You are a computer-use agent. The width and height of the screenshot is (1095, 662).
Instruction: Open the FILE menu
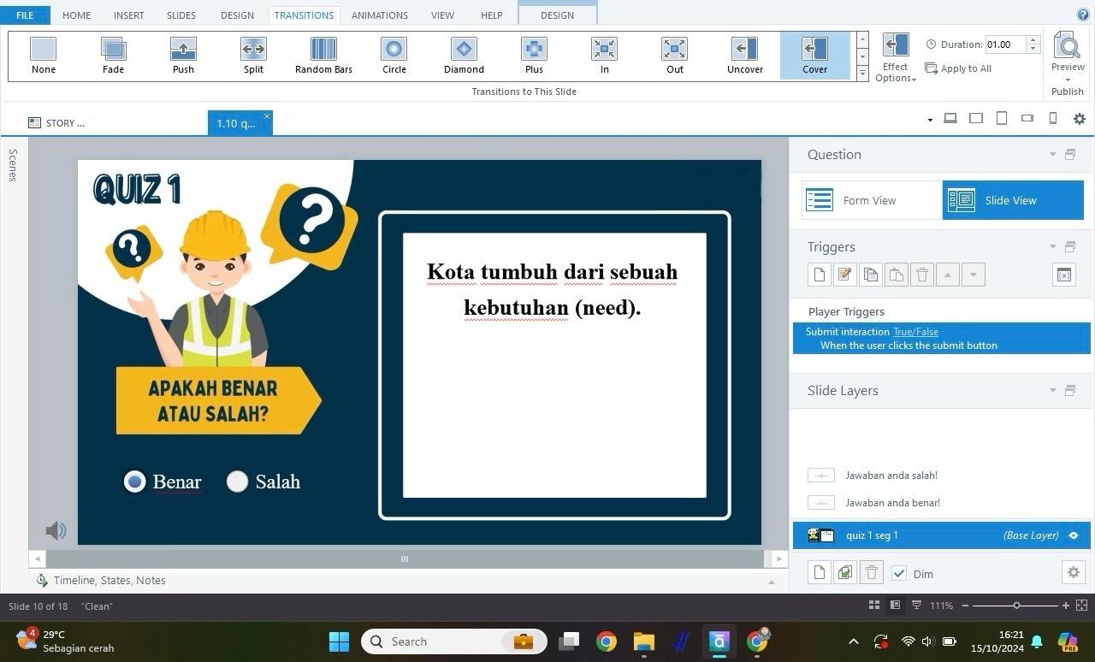[x=25, y=15]
